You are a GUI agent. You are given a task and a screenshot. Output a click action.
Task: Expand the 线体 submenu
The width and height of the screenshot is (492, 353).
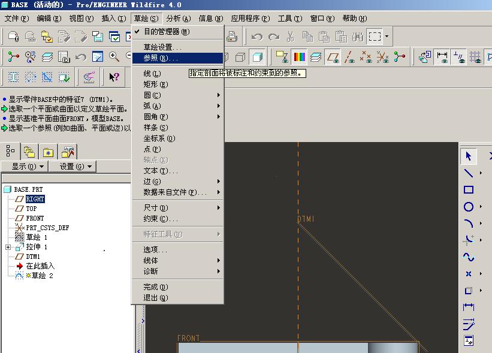(178, 261)
